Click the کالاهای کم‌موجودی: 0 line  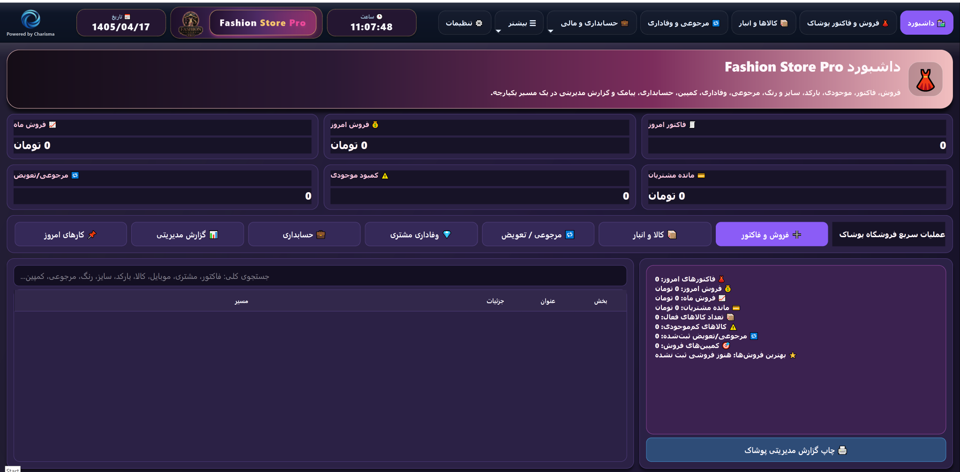click(696, 327)
